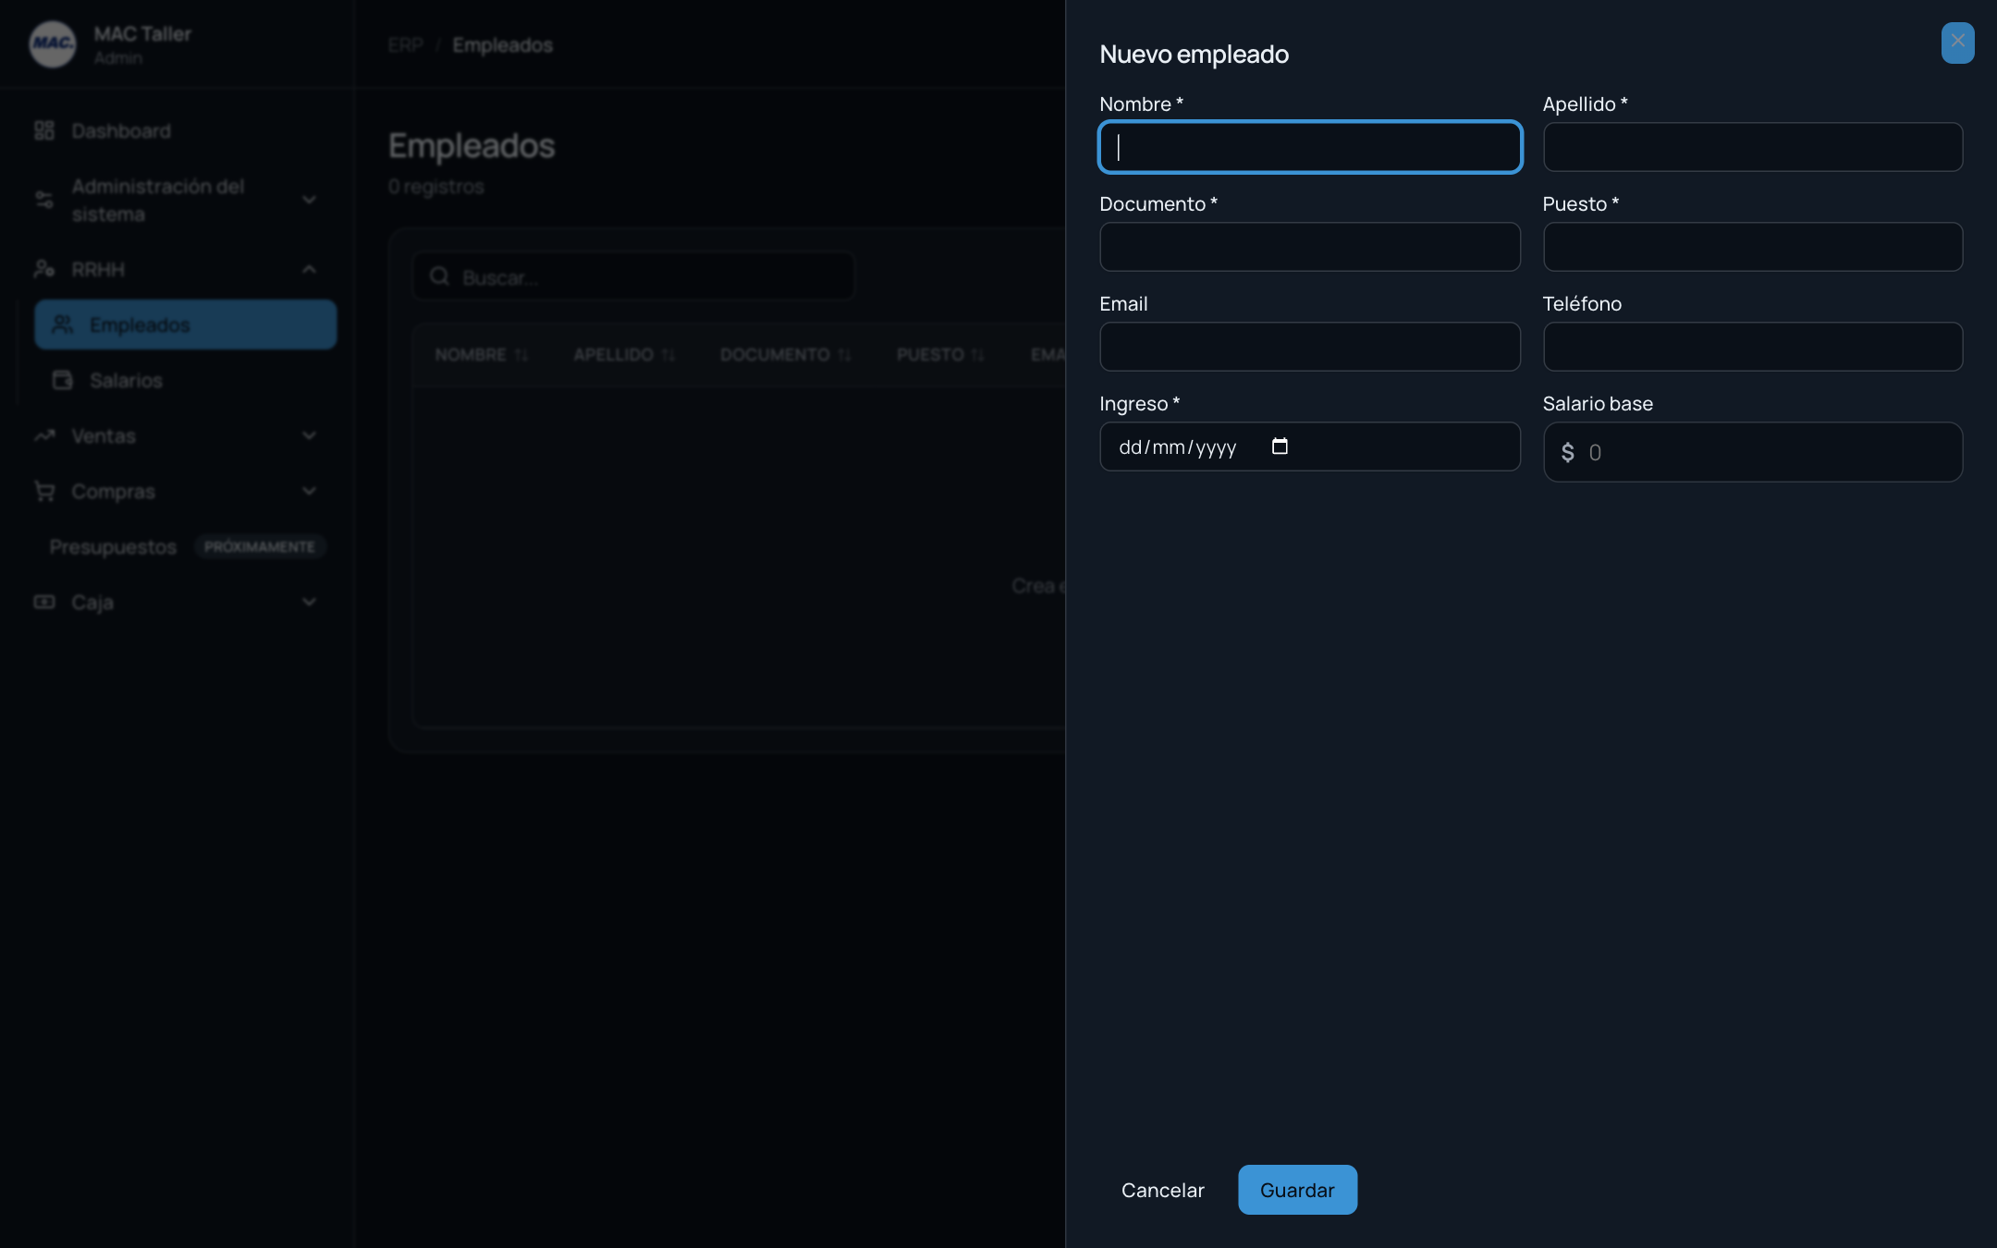Click the Dashboard grid icon in the sidebar

point(44,130)
